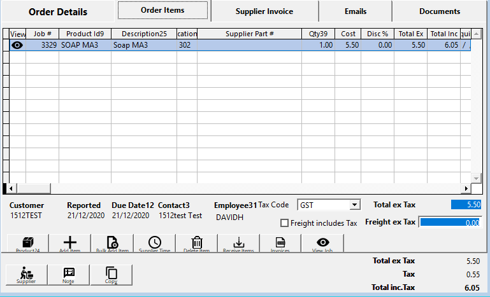Expand the Tax Code GST dropdown
490x297 pixels.
pos(355,205)
